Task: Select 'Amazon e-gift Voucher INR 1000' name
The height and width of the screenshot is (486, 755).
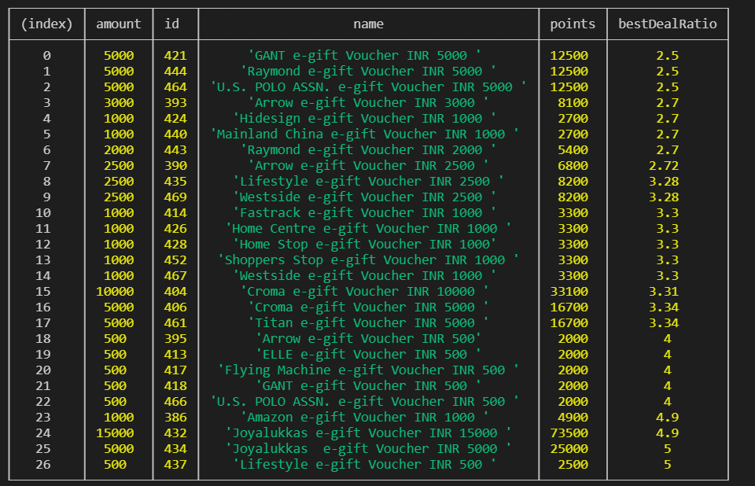Action: [364, 418]
